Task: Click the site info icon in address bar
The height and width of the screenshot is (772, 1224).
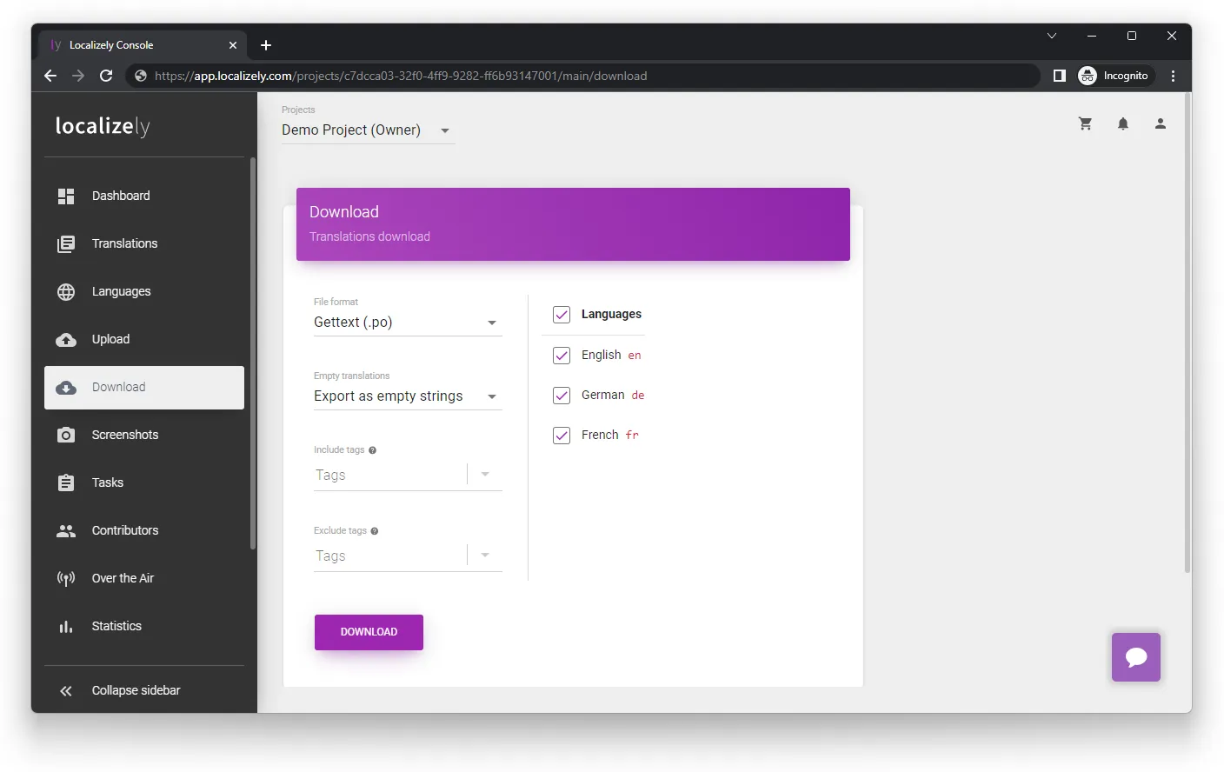Action: click(141, 76)
